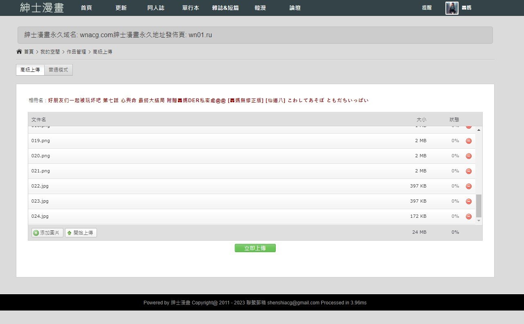Open the 更新 nav menu item
This screenshot has height=324, width=524.
pyautogui.click(x=121, y=8)
